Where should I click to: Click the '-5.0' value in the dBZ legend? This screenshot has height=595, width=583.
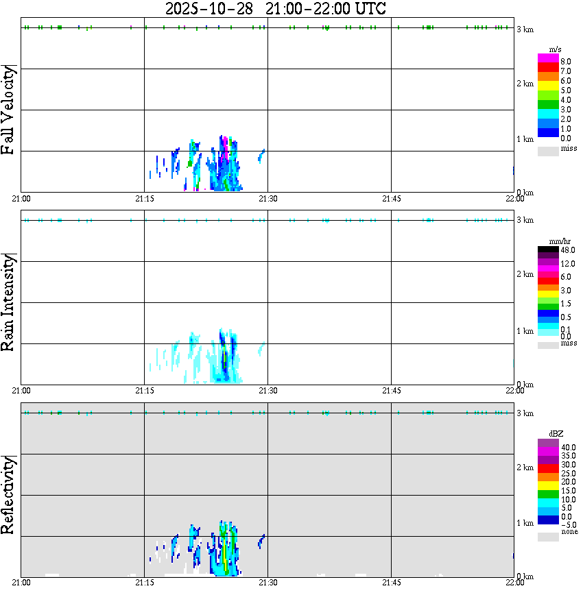[x=569, y=525]
